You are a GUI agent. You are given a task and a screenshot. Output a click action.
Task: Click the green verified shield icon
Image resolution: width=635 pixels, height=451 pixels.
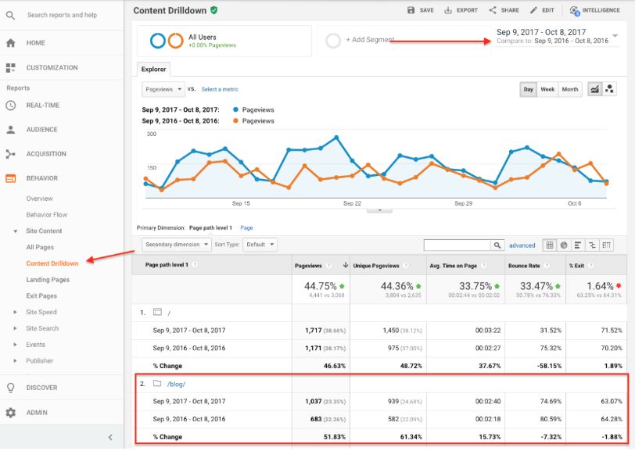point(213,10)
